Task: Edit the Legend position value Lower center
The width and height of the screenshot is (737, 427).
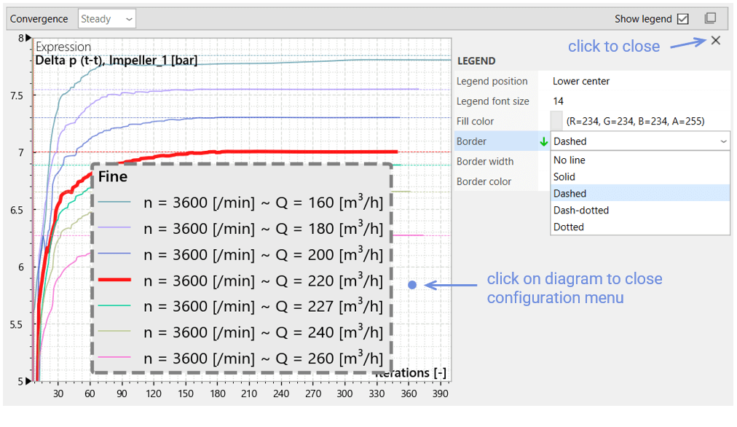Action: (581, 81)
